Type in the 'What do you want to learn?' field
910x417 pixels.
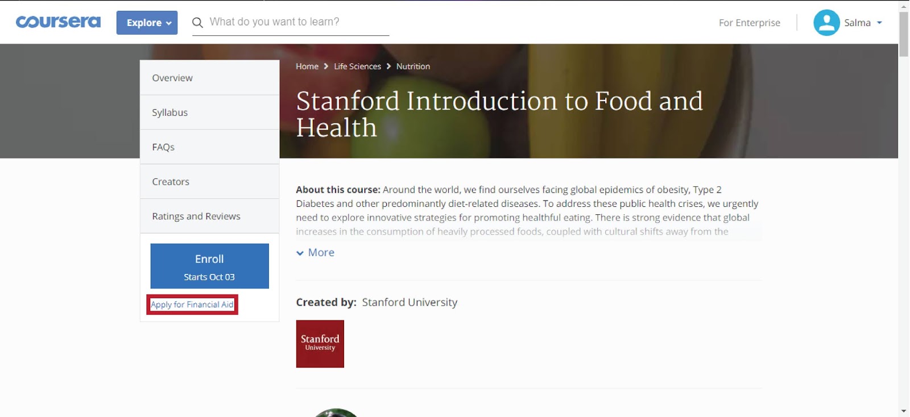coord(296,22)
